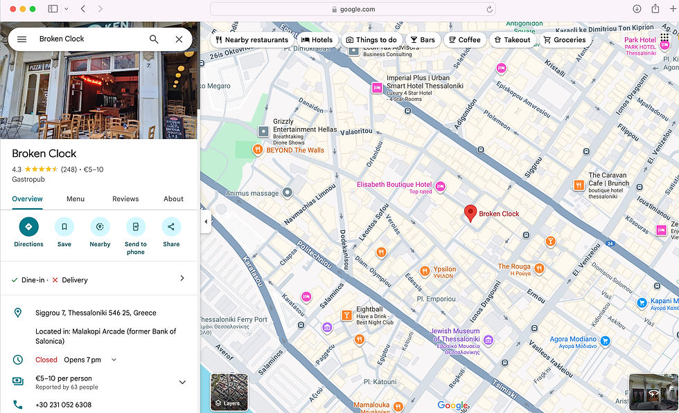The height and width of the screenshot is (413, 679).
Task: Click Elisabeth Boutique Hotel pink marker
Action: click(441, 186)
